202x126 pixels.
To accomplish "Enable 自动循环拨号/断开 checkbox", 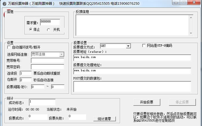I will [9, 47].
